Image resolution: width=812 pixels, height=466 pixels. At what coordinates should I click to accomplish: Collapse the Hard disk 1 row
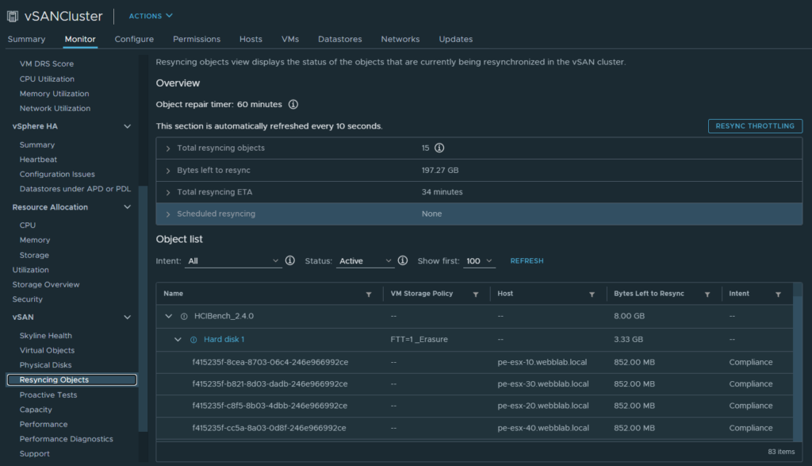tap(178, 339)
